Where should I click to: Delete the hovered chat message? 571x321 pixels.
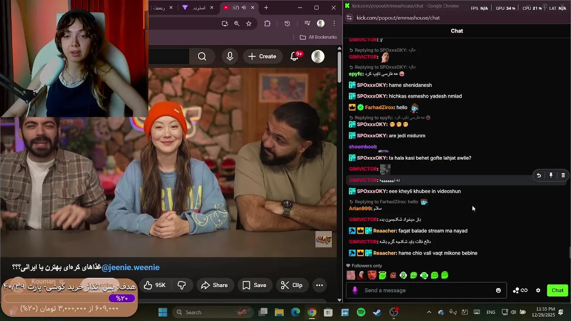pos(563,176)
